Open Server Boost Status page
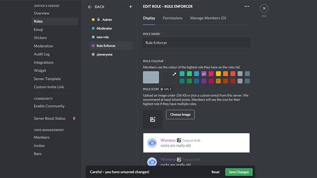The height and width of the screenshot is (178, 317). [55, 118]
